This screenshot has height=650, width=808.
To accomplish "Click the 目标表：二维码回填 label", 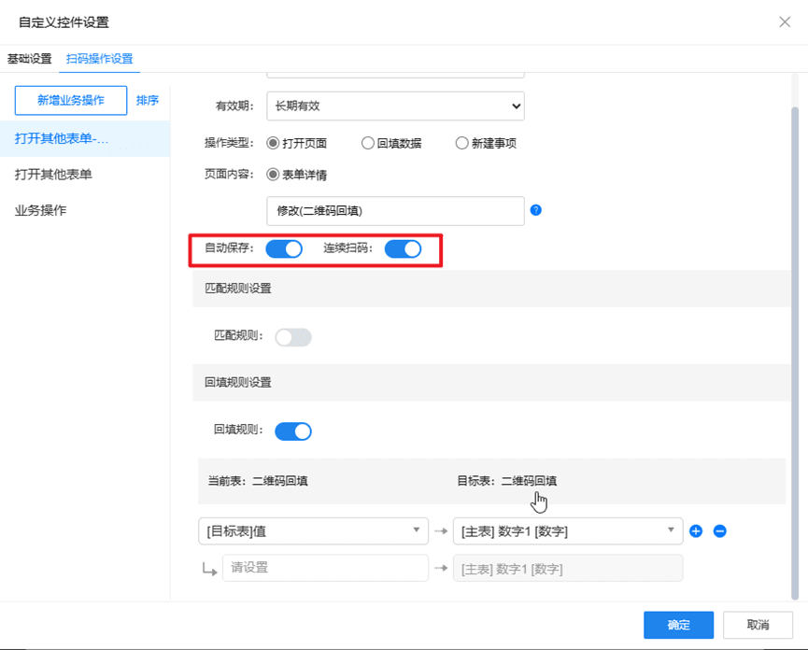I will point(507,481).
